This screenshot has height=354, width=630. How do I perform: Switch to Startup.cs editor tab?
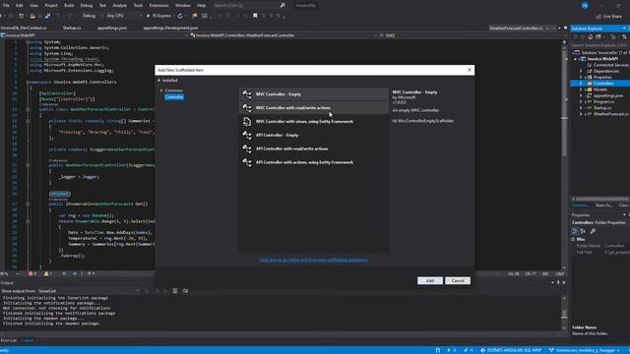(x=72, y=29)
